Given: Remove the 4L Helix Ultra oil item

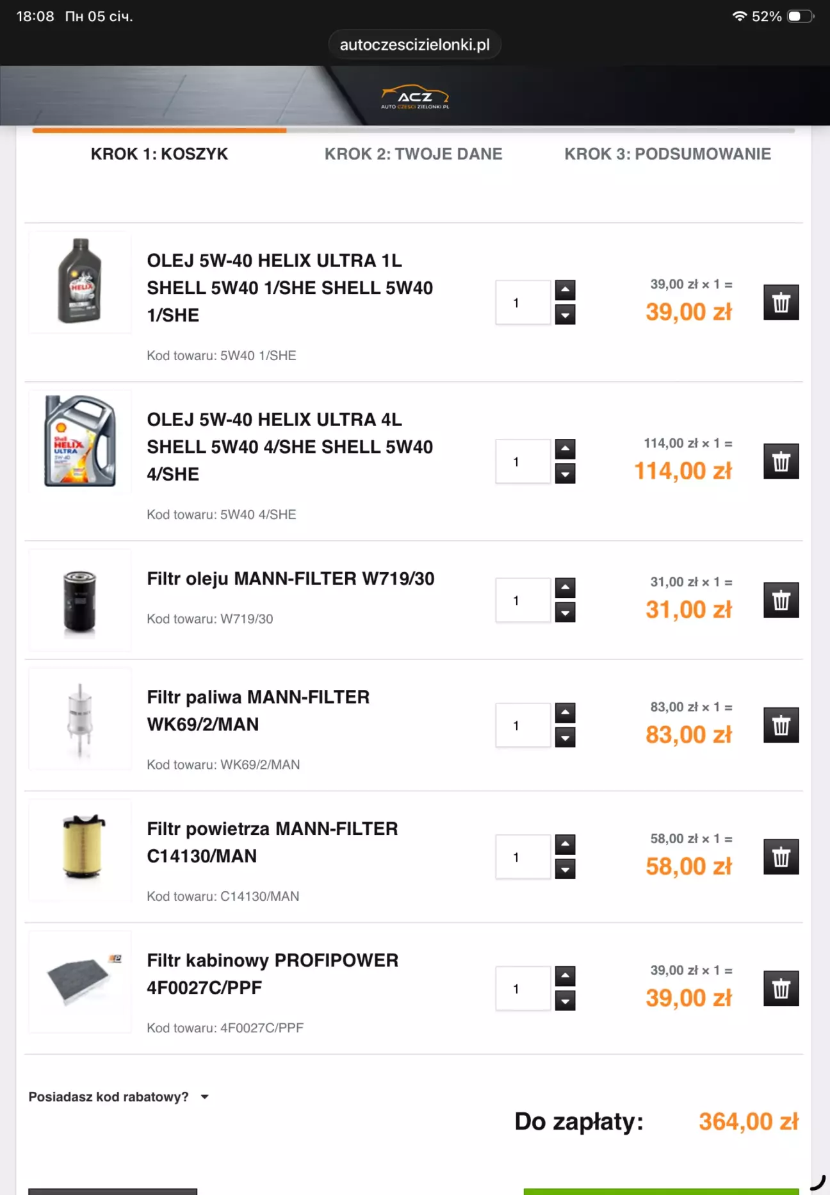Looking at the screenshot, I should pos(781,461).
